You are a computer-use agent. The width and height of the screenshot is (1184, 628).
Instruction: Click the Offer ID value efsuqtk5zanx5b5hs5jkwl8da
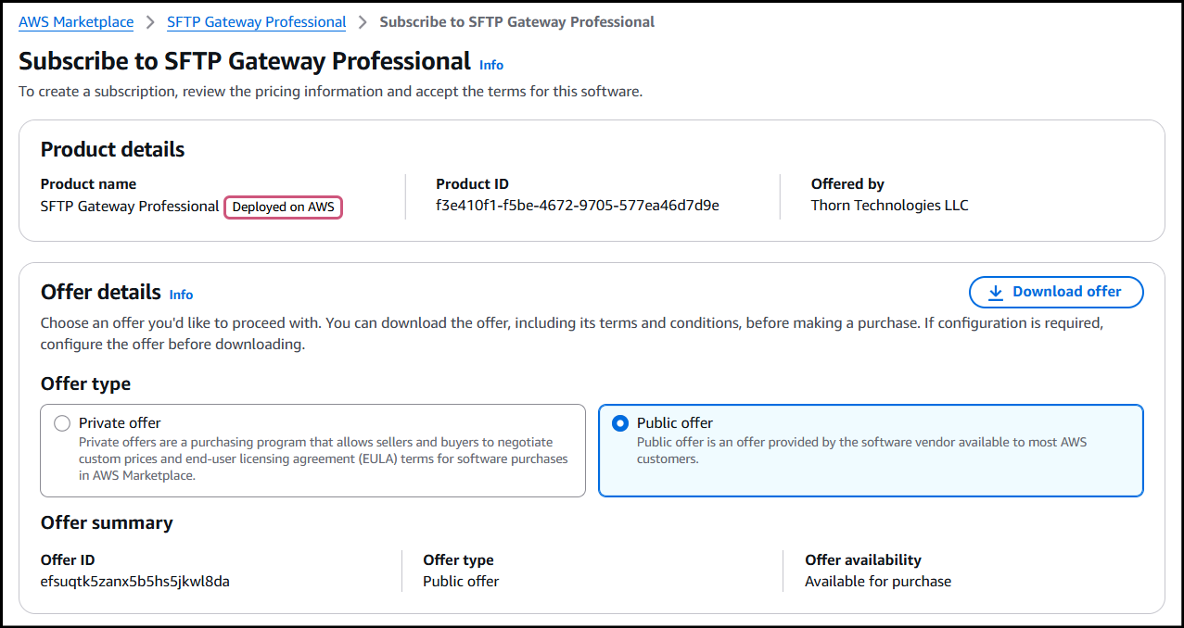click(135, 582)
